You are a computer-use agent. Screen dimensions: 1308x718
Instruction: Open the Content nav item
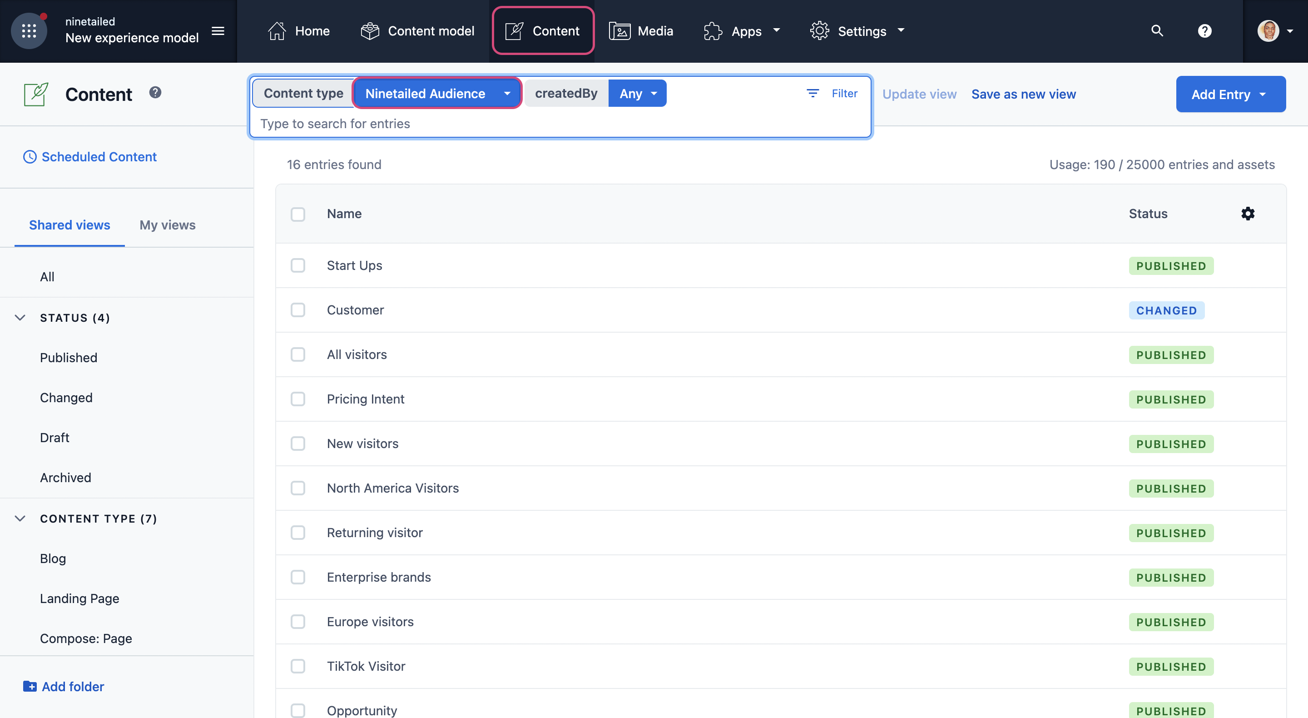point(543,31)
